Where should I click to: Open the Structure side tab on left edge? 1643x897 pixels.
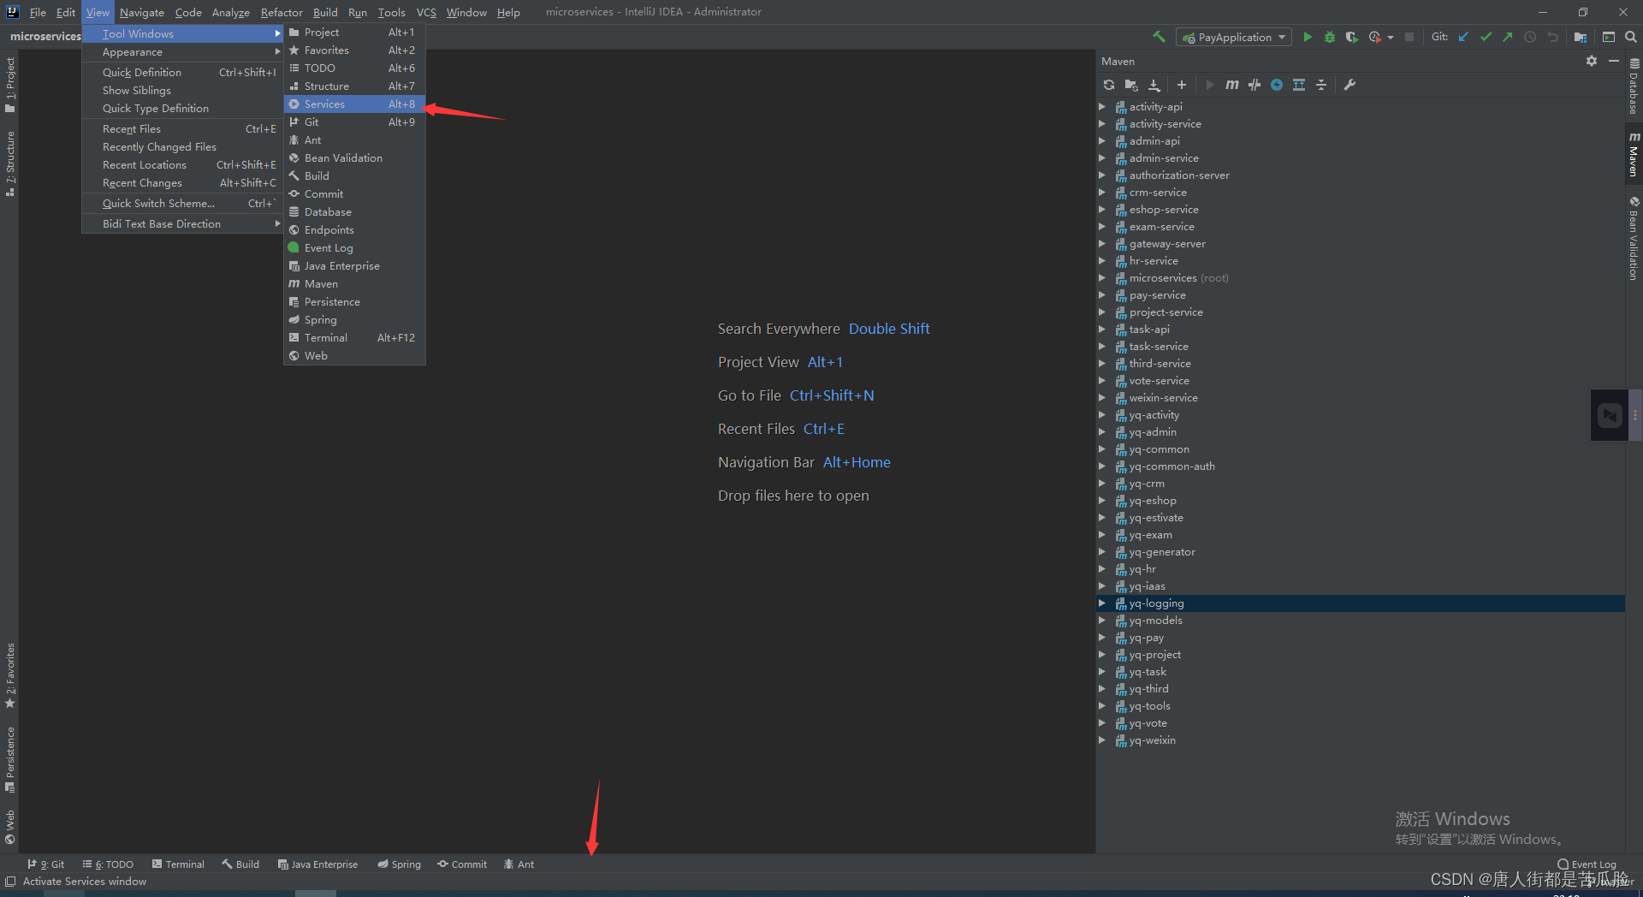pos(10,163)
